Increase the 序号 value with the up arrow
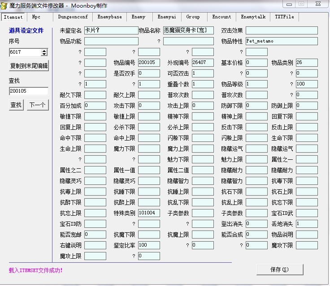The image size is (330, 286). (x=44, y=50)
